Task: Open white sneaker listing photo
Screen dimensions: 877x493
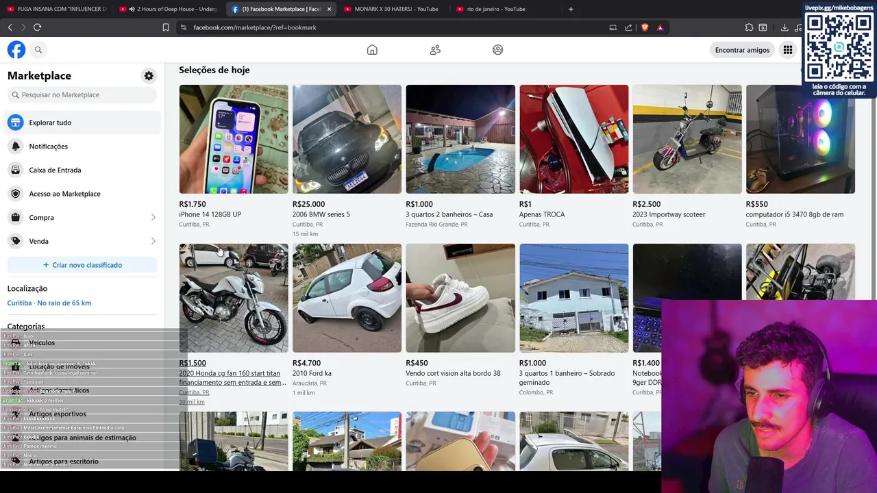Action: click(x=460, y=298)
